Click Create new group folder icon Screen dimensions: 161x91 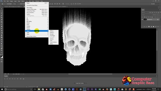[x=153, y=27]
